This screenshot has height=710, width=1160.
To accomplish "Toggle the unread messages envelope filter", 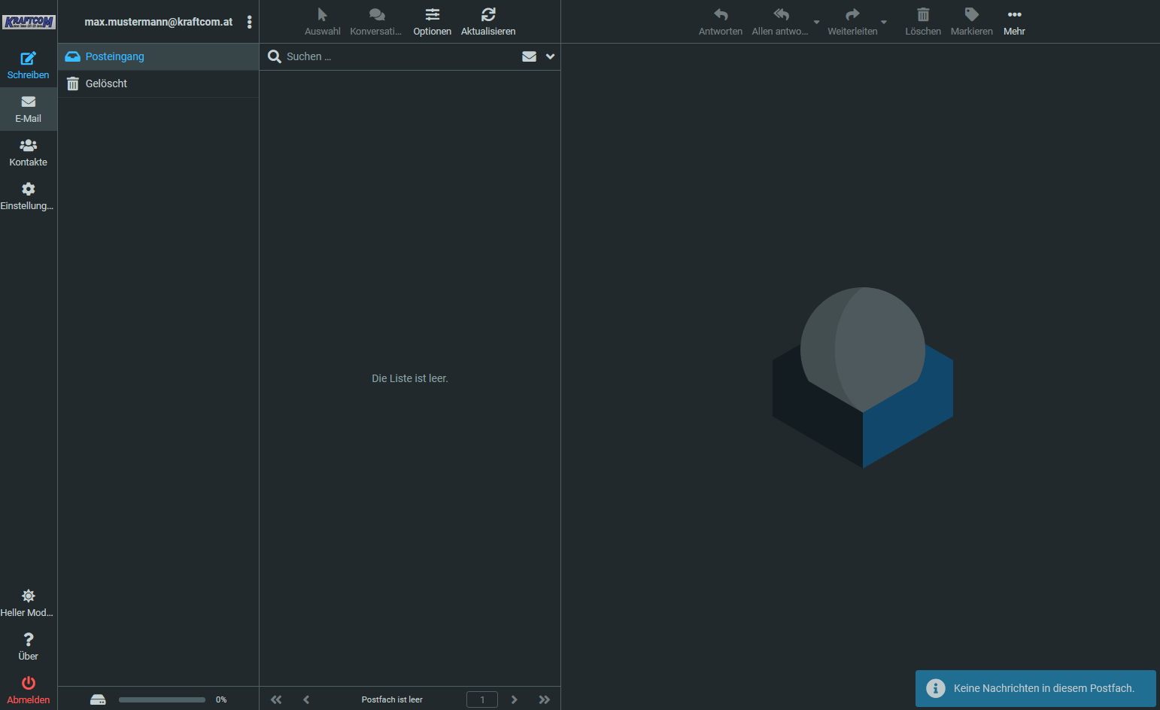I will [x=529, y=56].
